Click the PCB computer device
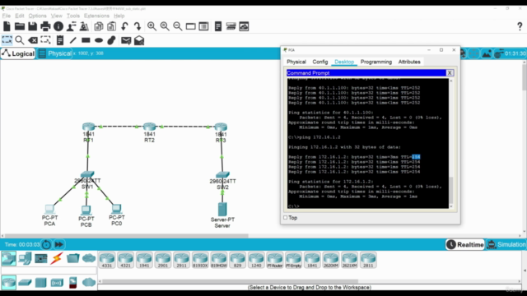527x296 pixels. 86,210
